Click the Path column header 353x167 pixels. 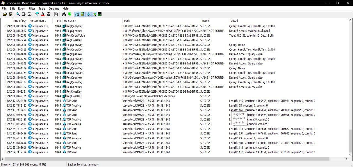[x=127, y=21]
